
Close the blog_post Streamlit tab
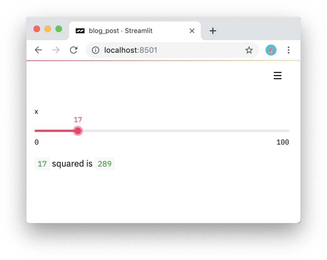click(x=192, y=31)
